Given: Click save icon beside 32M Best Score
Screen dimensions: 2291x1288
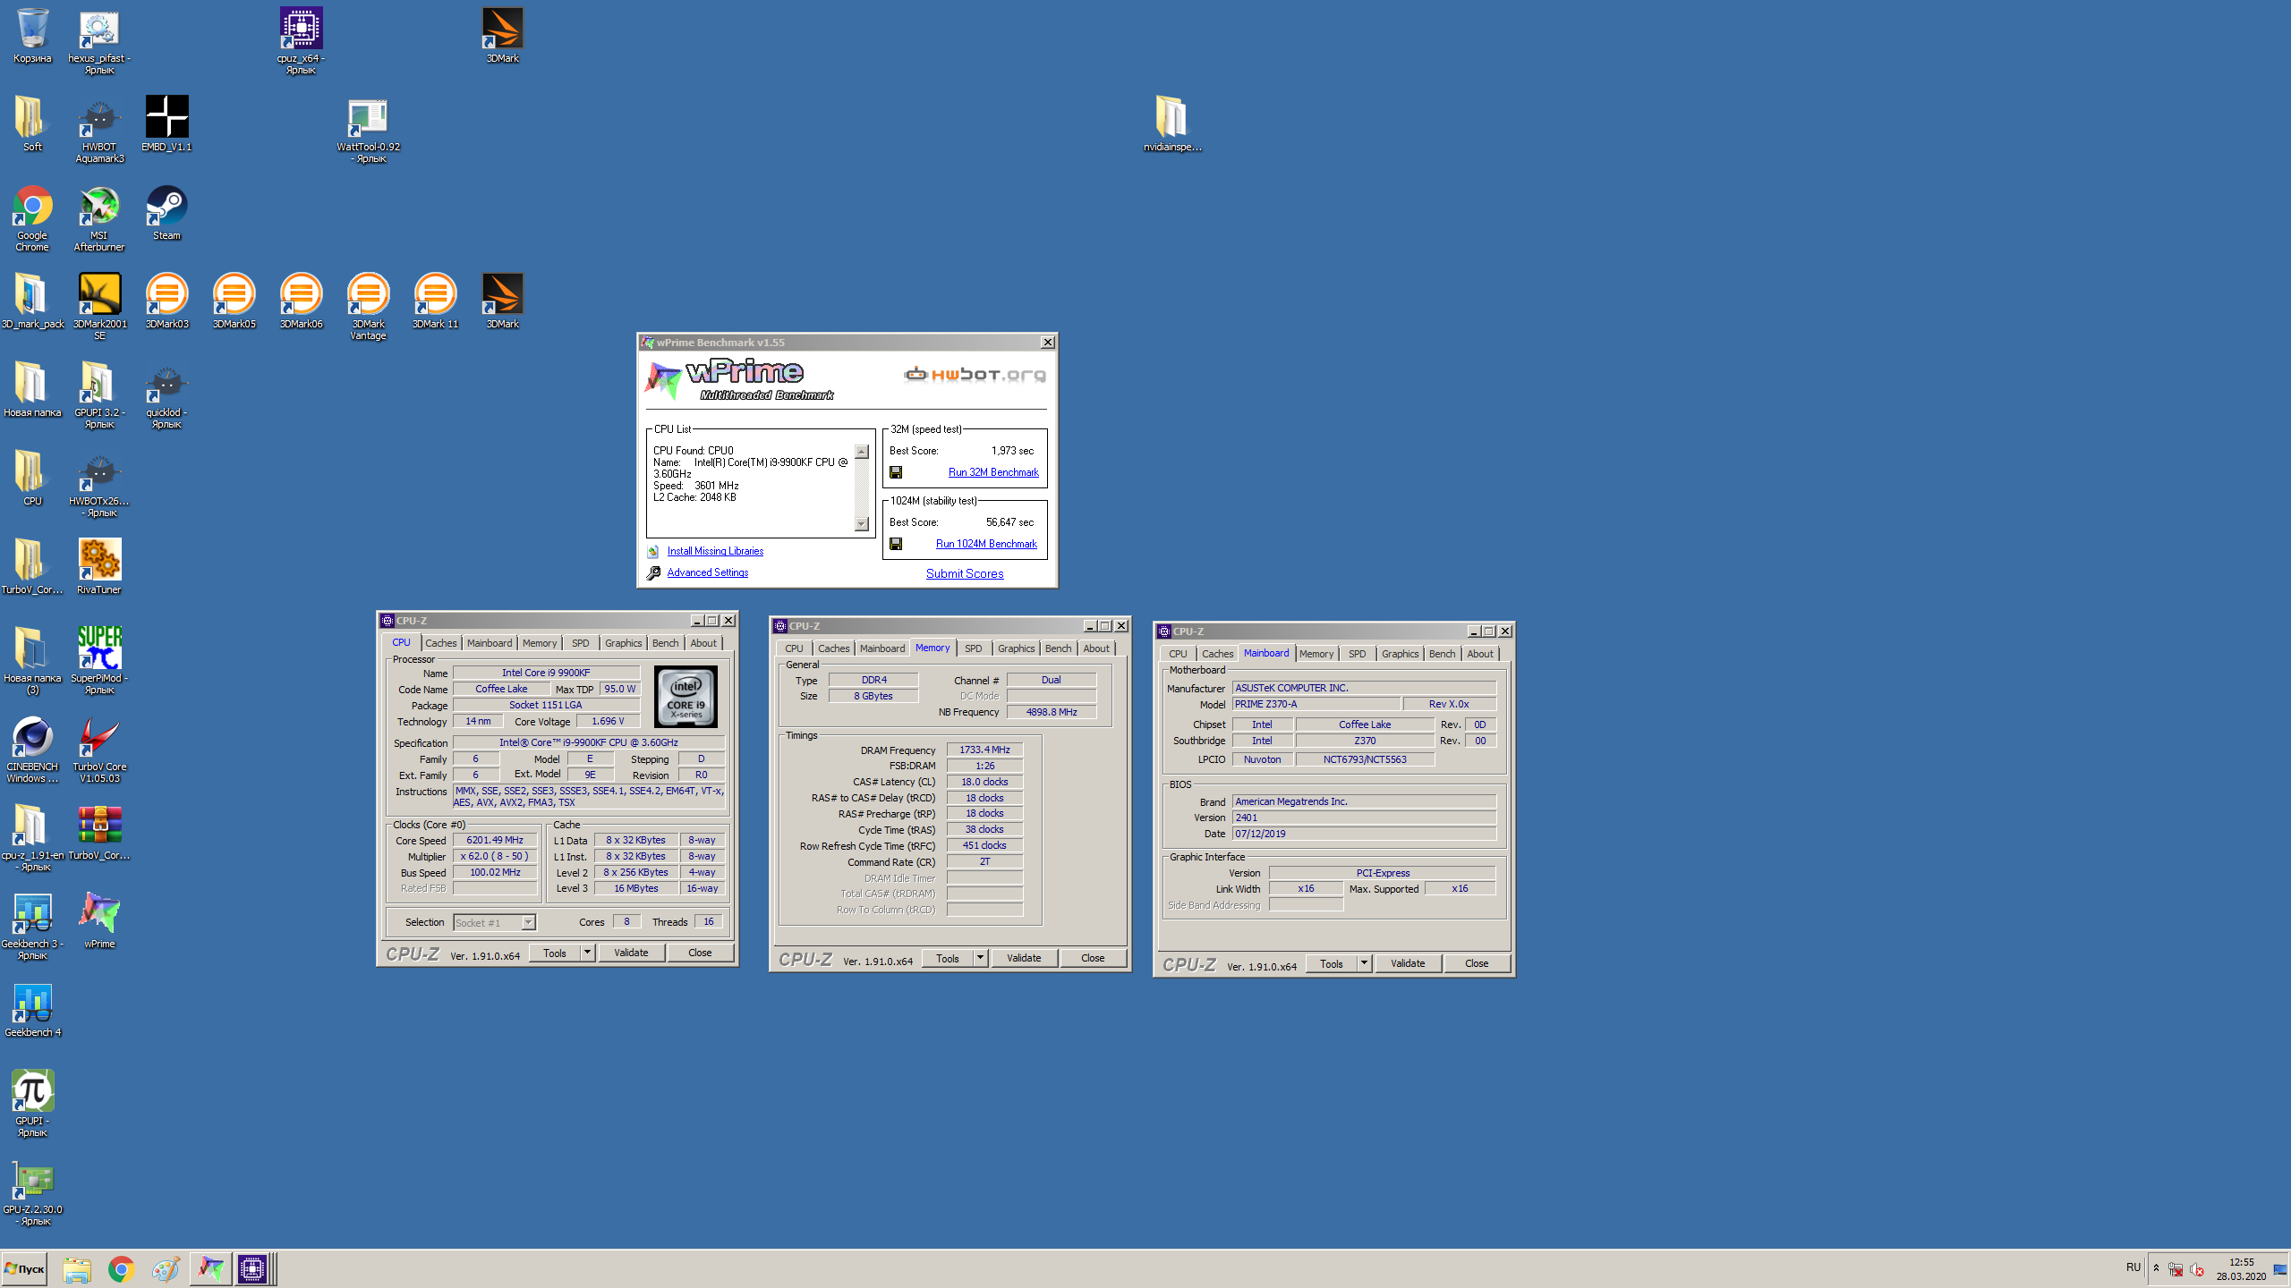Looking at the screenshot, I should [x=896, y=472].
